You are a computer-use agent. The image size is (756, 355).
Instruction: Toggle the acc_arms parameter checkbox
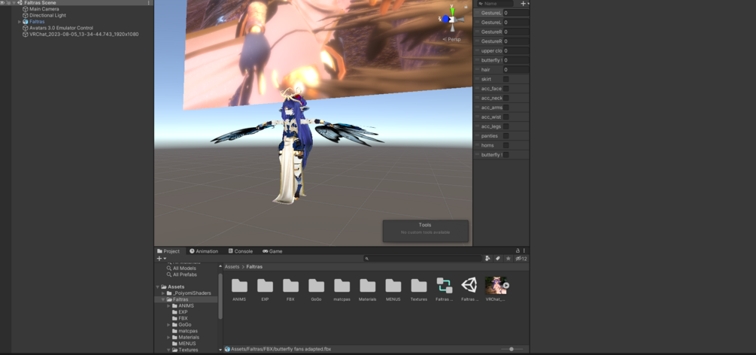click(x=506, y=108)
